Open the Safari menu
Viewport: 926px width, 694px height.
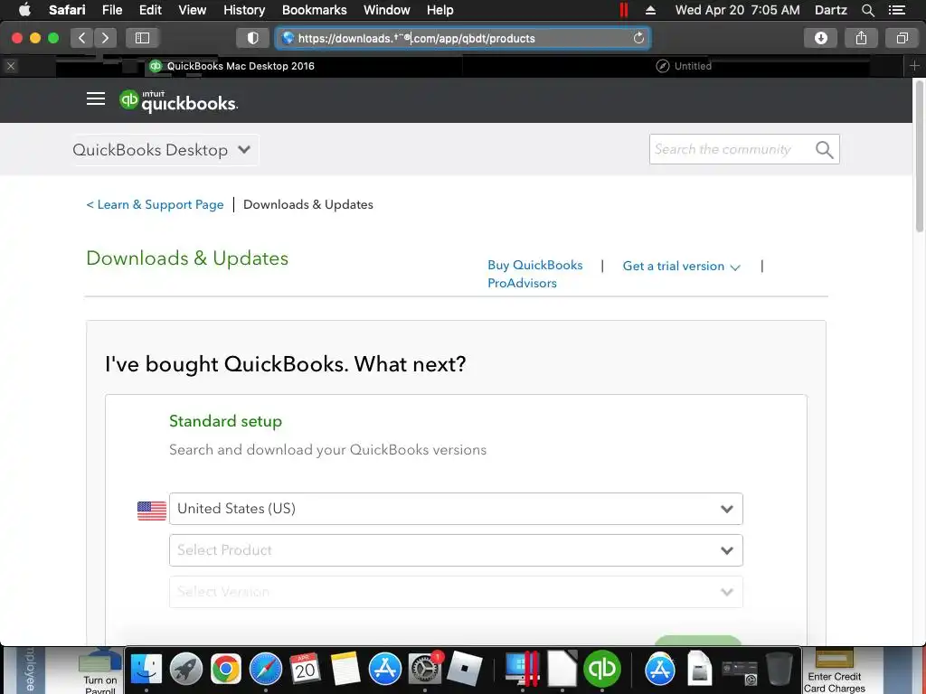[67, 10]
